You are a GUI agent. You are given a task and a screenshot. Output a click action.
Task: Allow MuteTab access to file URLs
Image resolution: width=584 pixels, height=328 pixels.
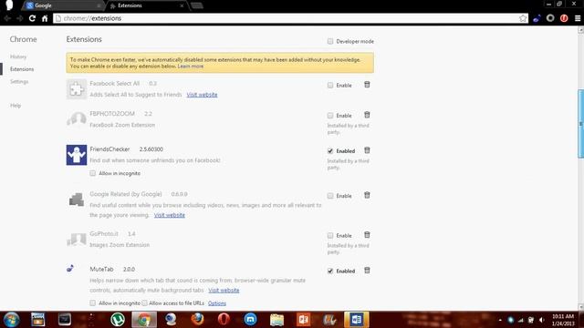tap(144, 303)
